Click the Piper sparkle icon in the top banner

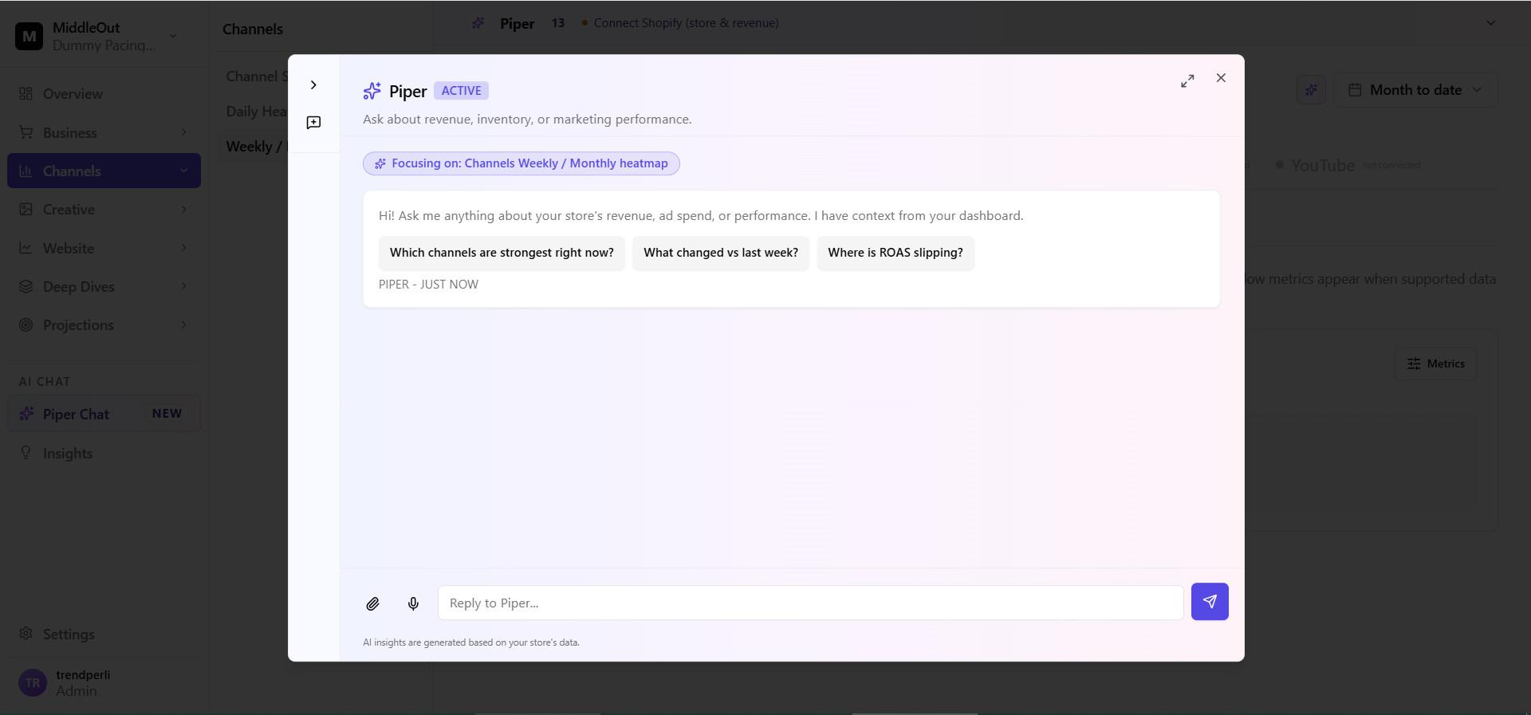point(478,23)
